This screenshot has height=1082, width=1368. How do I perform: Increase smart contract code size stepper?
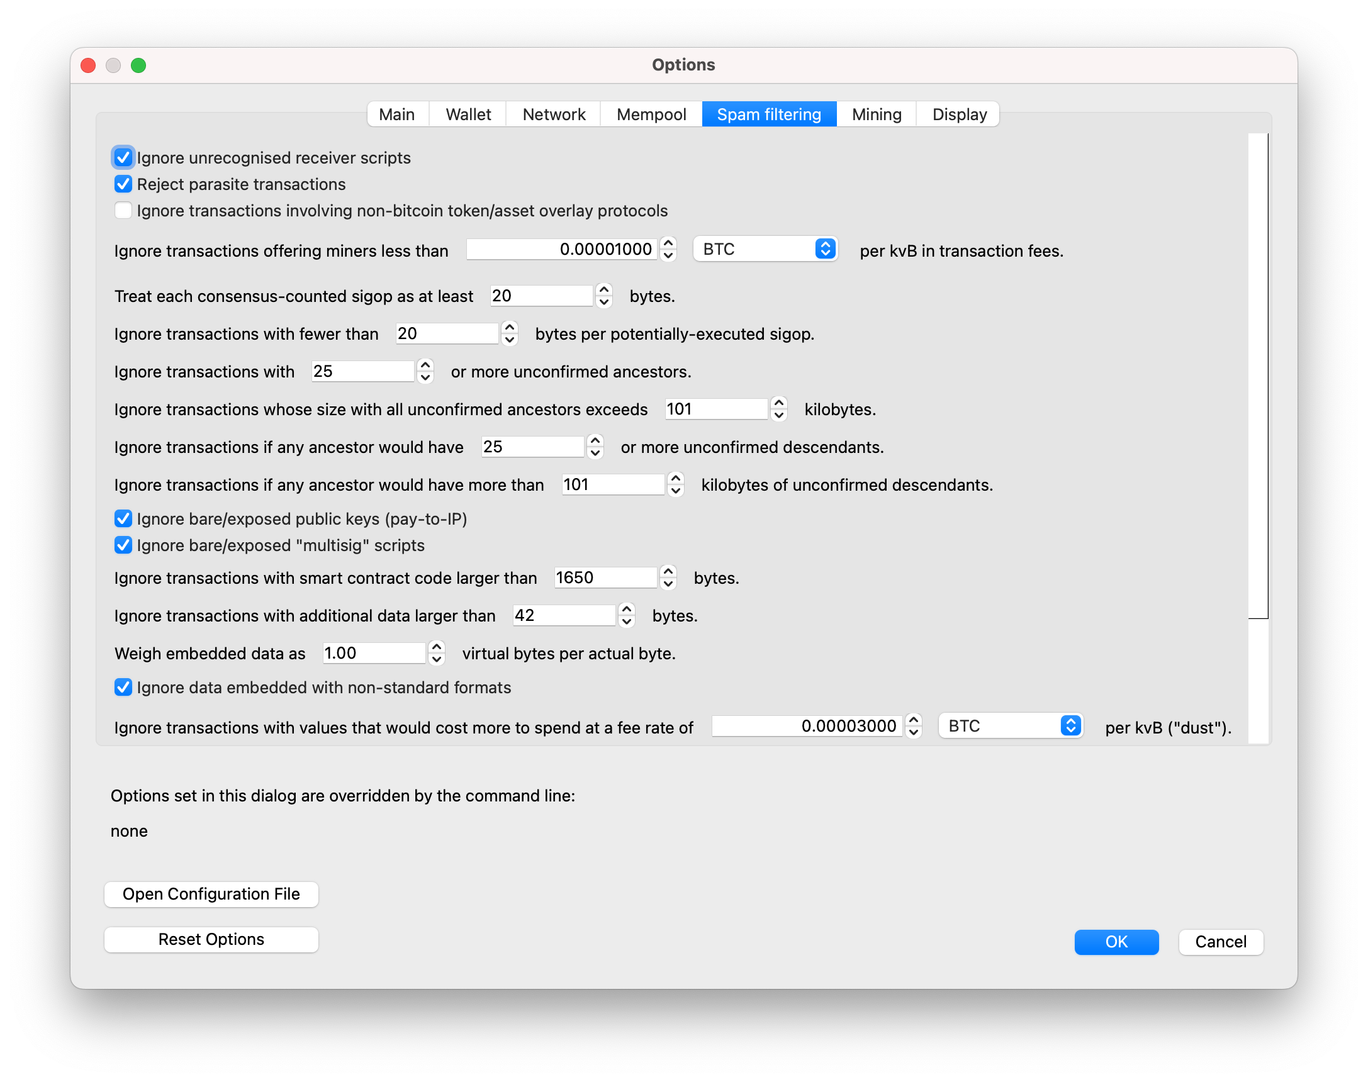pos(667,571)
